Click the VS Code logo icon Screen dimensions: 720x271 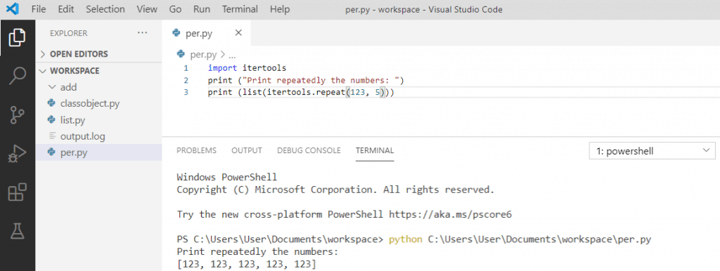[13, 8]
